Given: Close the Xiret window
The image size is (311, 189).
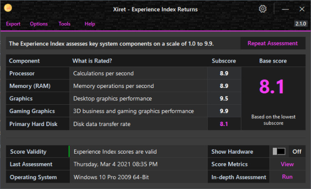Looking at the screenshot, I should tap(302, 9).
